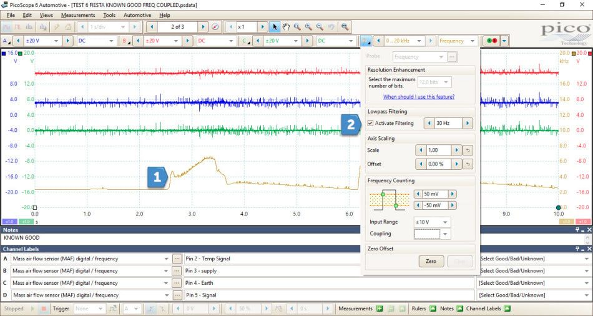Increase the Offset 0.00 % value
The width and height of the screenshot is (593, 316).
[x=456, y=164]
